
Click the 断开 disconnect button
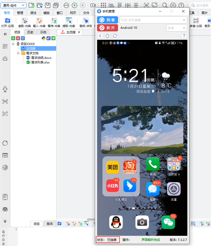(x=107, y=28)
